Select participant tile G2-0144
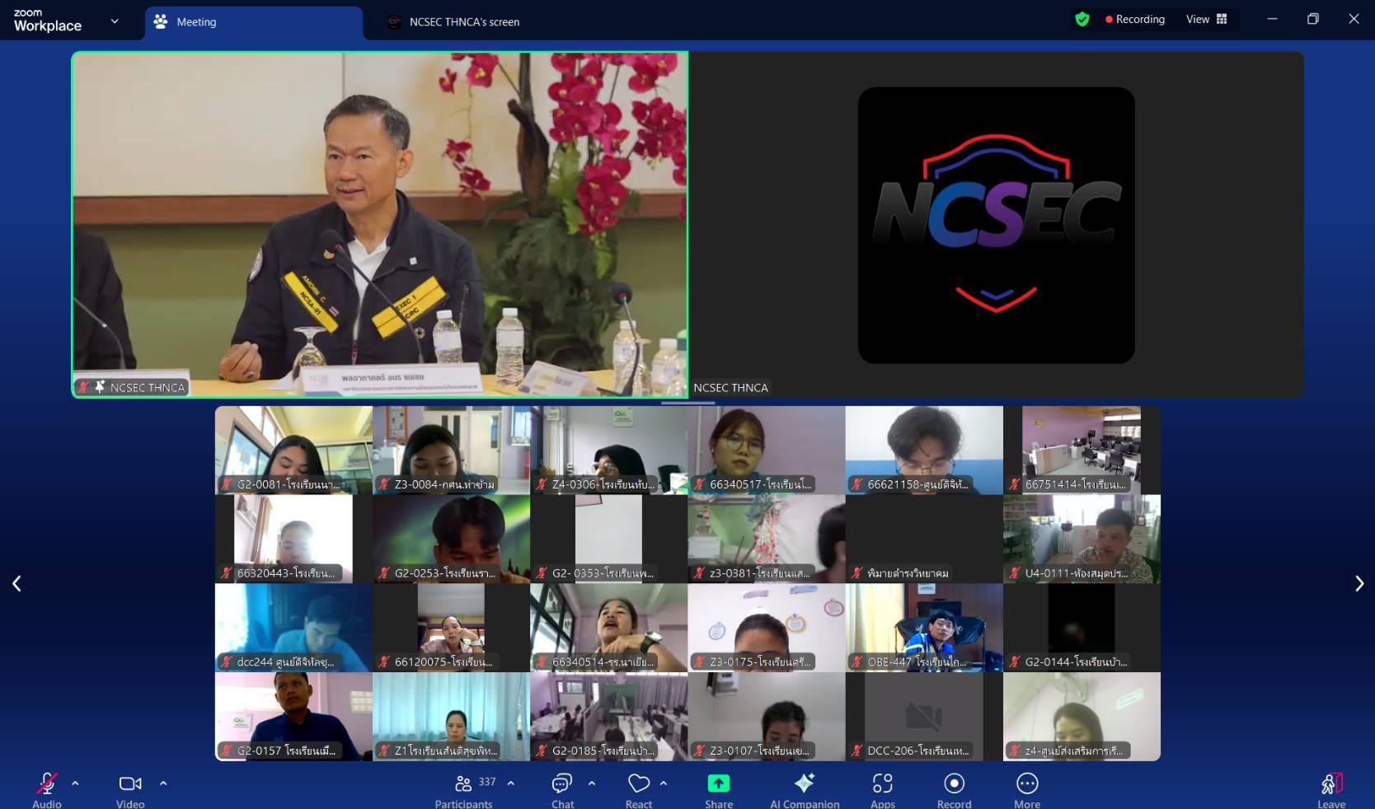Viewport: 1375px width, 809px height. click(1082, 628)
